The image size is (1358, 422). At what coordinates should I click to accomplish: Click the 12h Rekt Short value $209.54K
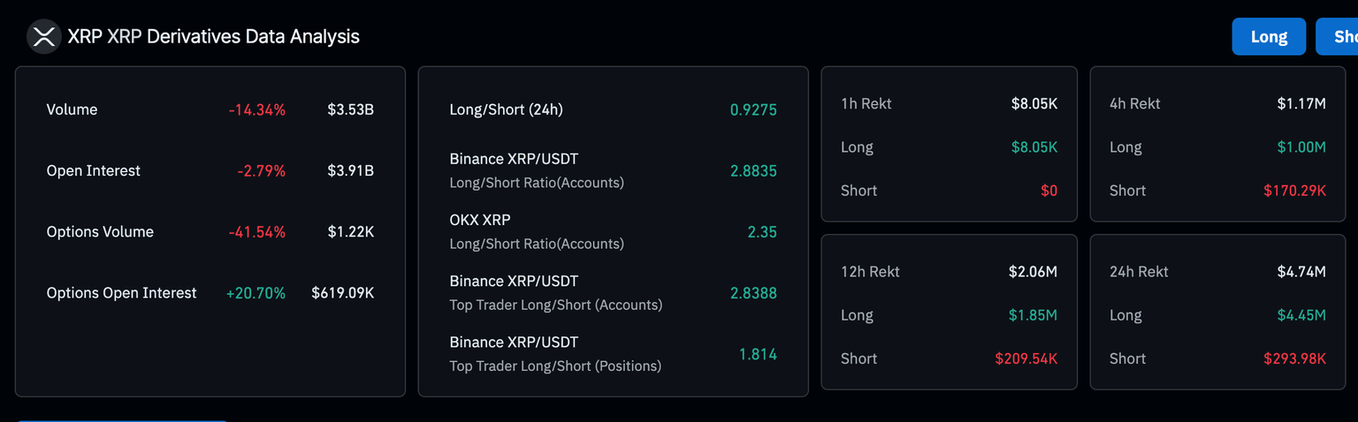point(1026,359)
